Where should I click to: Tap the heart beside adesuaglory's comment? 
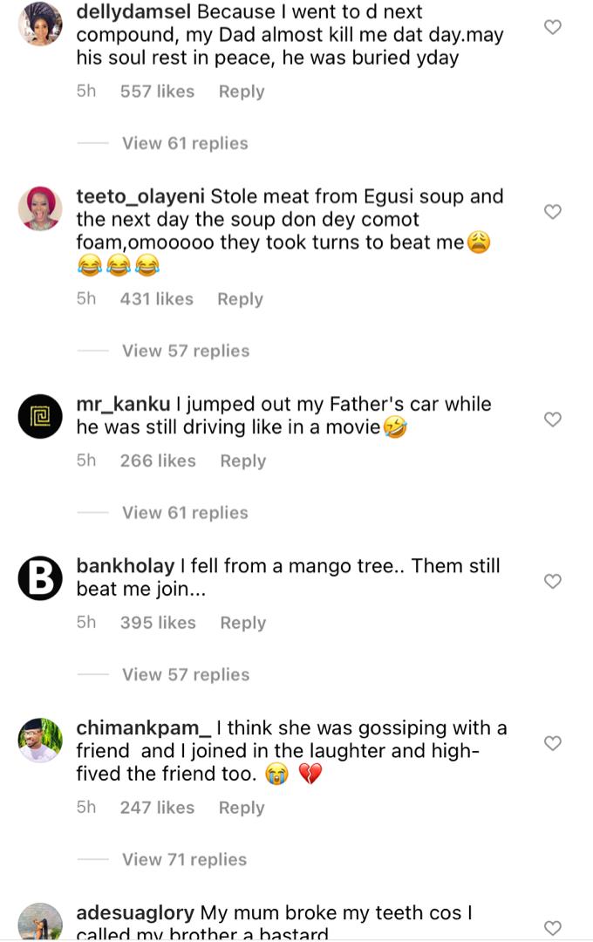(x=552, y=928)
